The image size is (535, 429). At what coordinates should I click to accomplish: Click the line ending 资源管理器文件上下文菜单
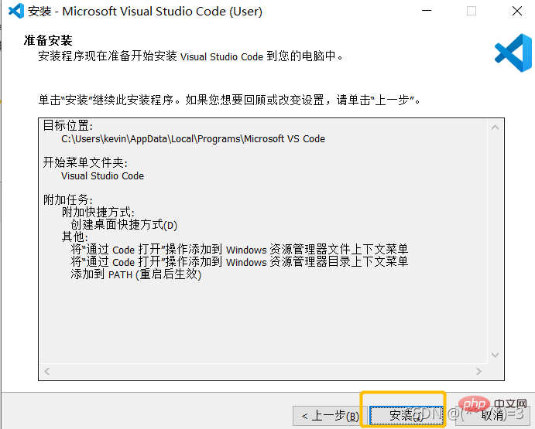click(x=239, y=250)
